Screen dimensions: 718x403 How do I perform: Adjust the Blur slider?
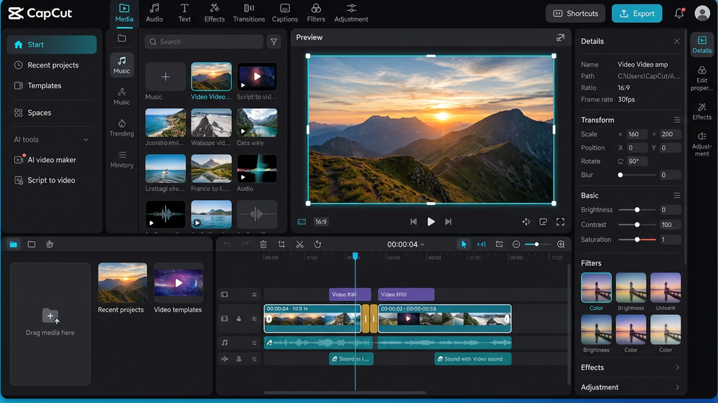pyautogui.click(x=637, y=175)
